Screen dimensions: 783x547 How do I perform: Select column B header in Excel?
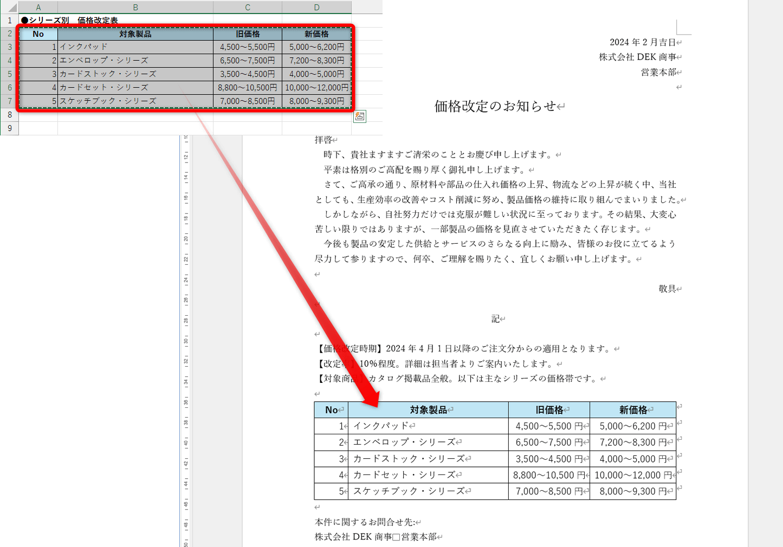tap(135, 7)
